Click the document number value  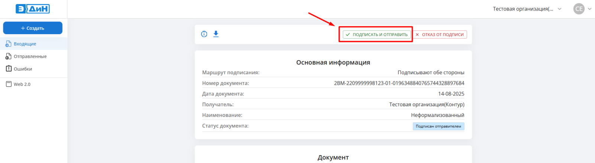(x=399, y=83)
